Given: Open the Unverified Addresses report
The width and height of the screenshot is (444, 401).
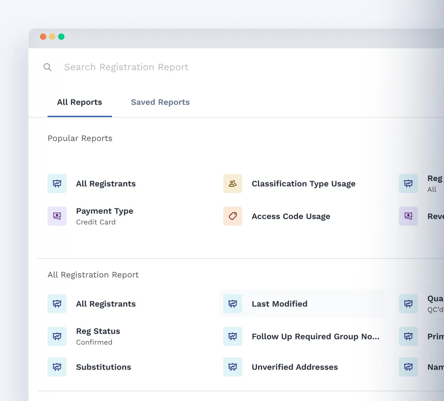Looking at the screenshot, I should tap(295, 367).
